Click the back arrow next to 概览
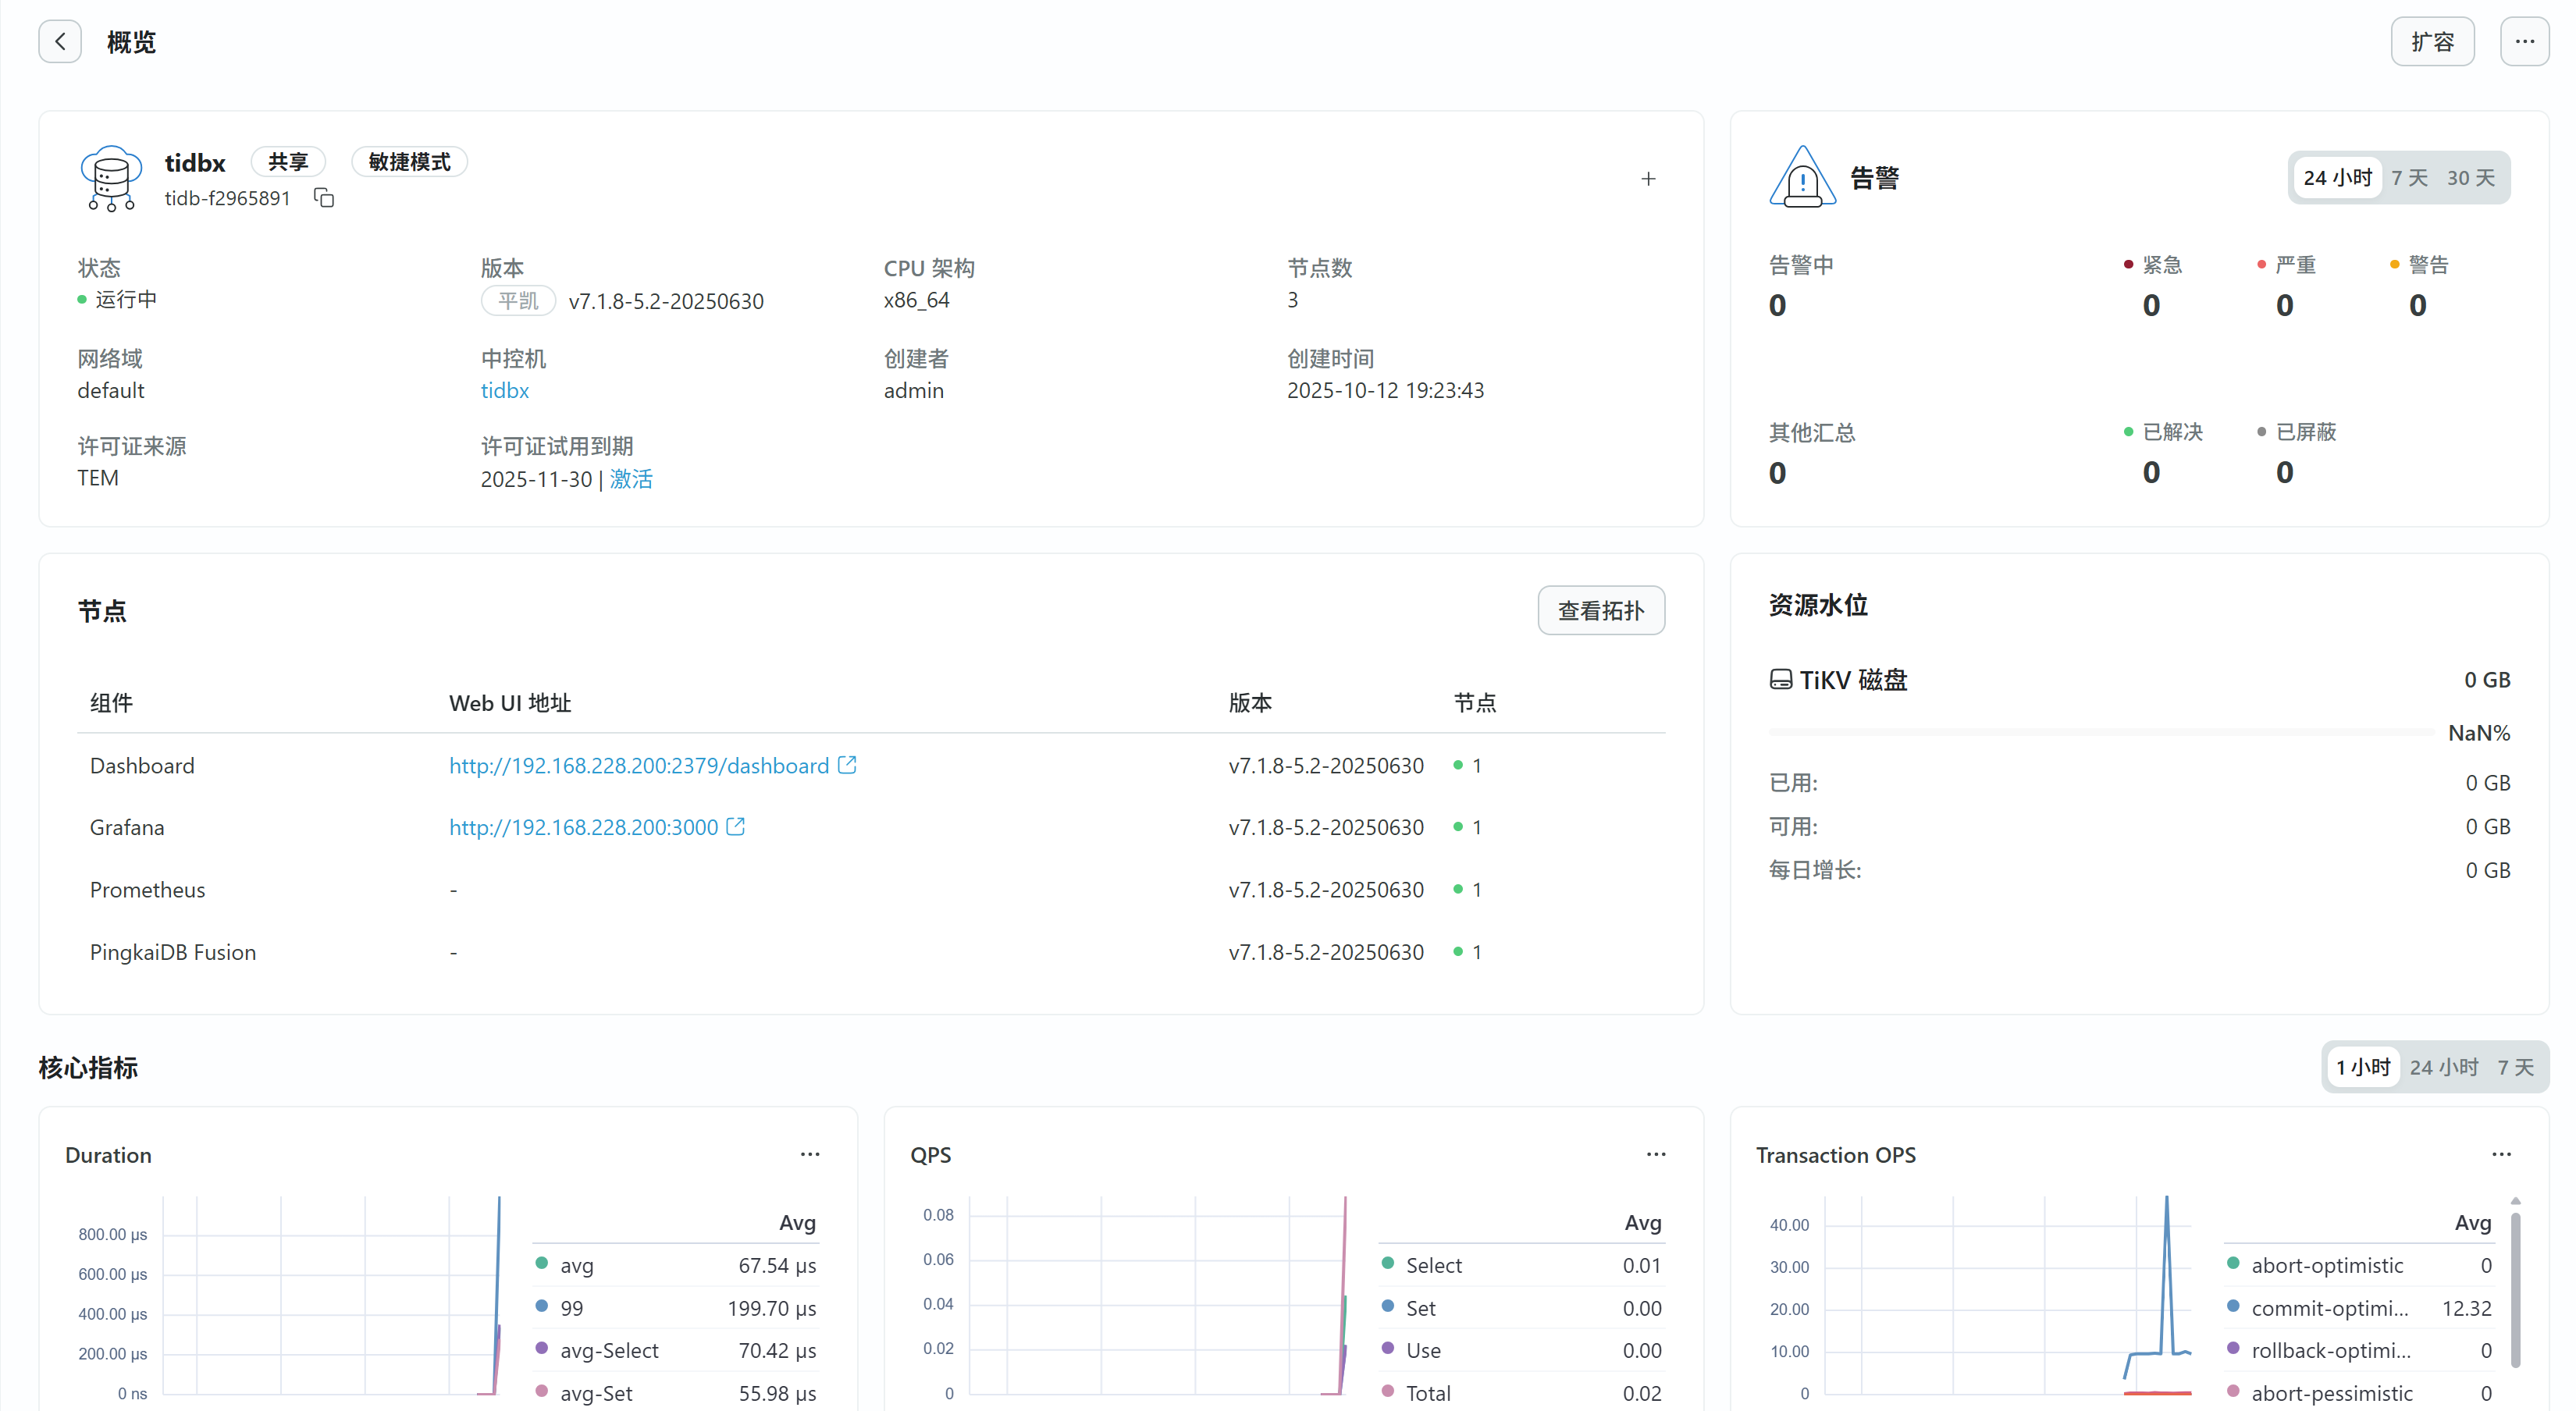The width and height of the screenshot is (2576, 1411). (60, 42)
